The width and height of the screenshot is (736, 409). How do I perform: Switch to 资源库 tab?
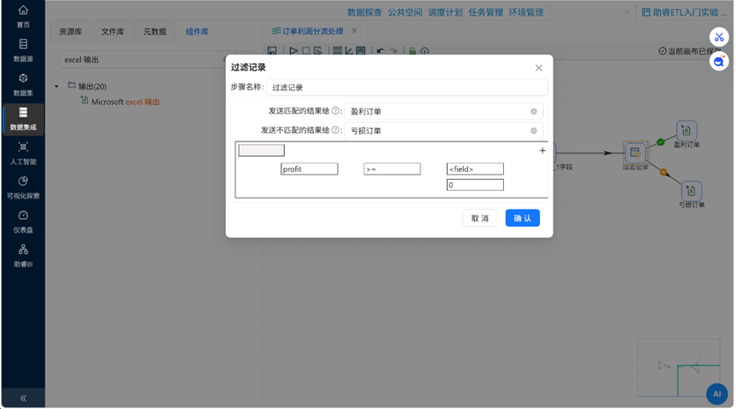coord(71,32)
